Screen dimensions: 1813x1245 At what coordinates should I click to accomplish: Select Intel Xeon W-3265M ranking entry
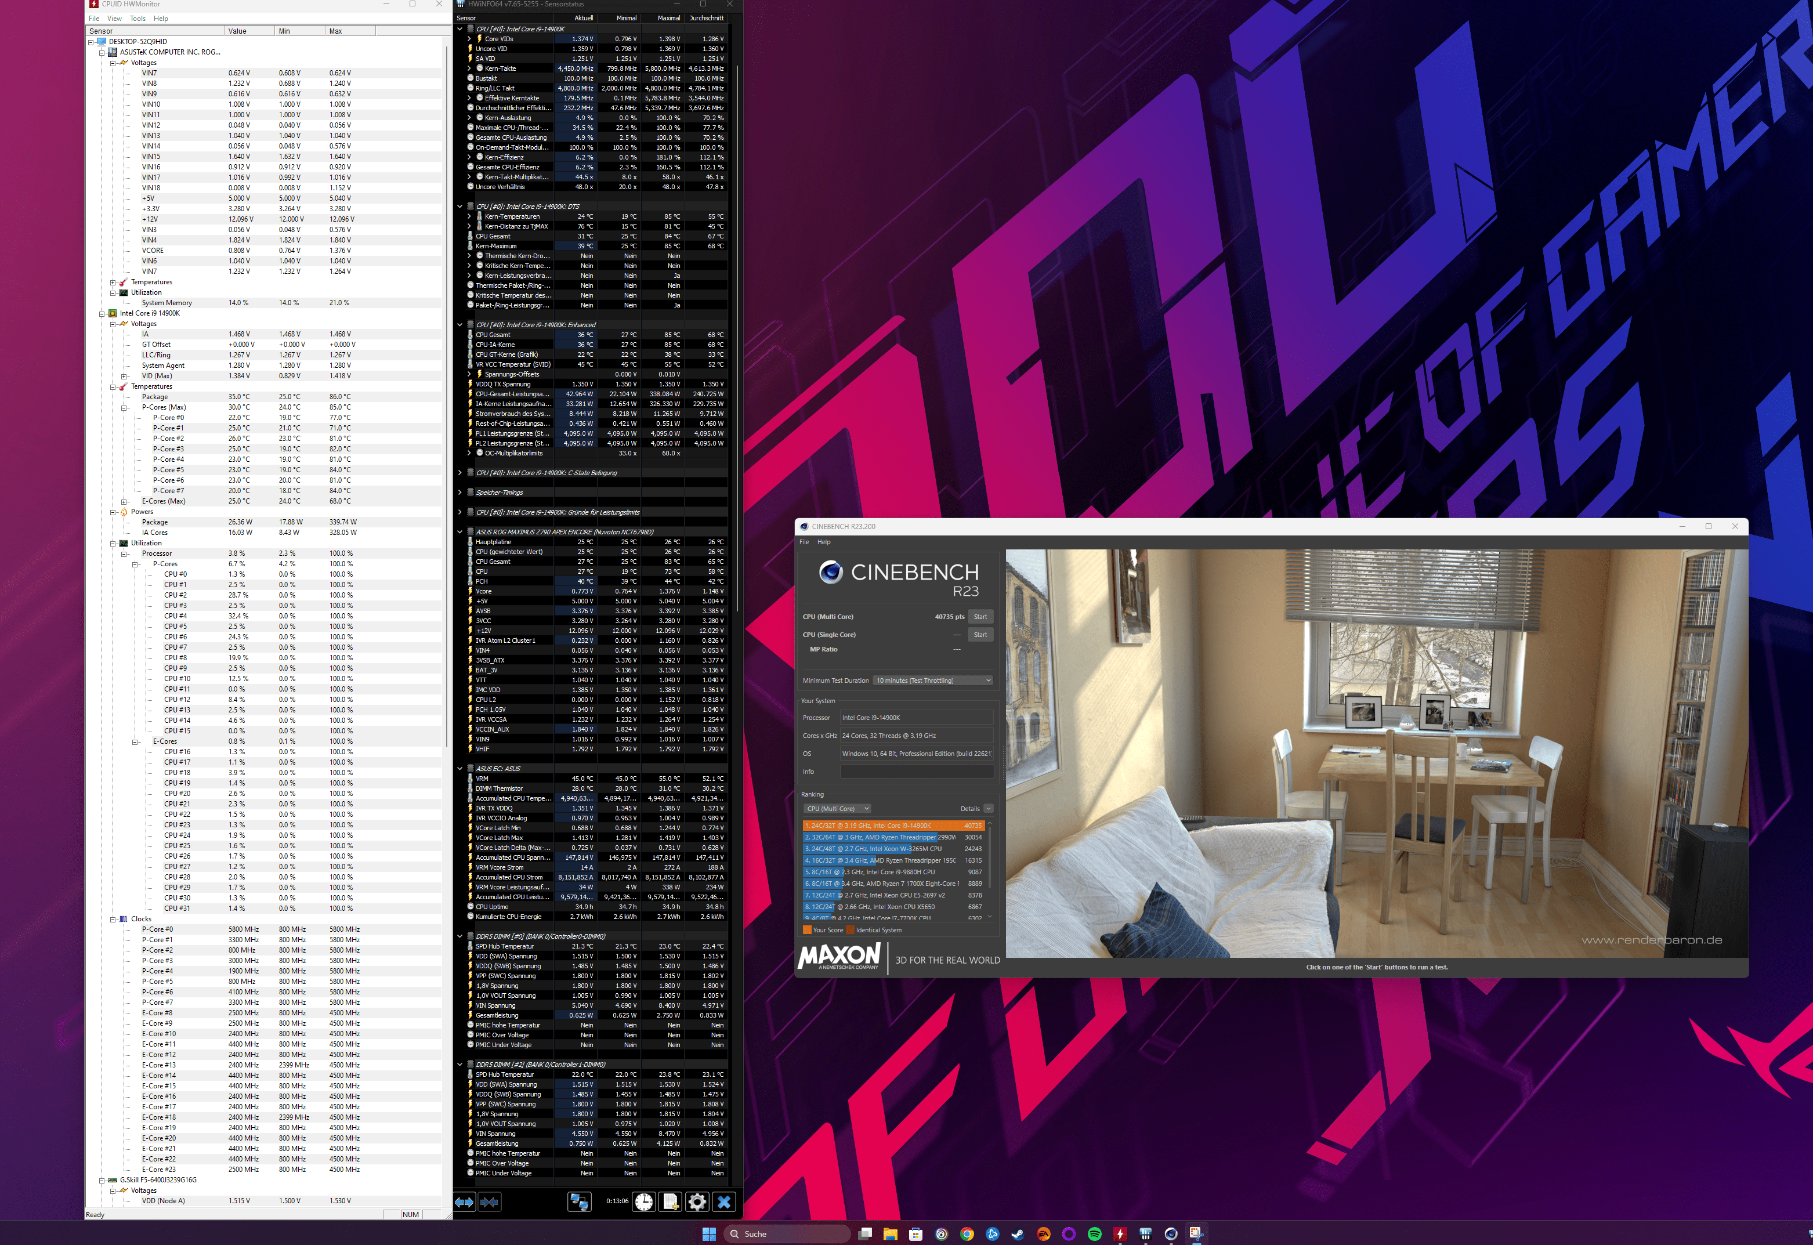pyautogui.click(x=893, y=849)
